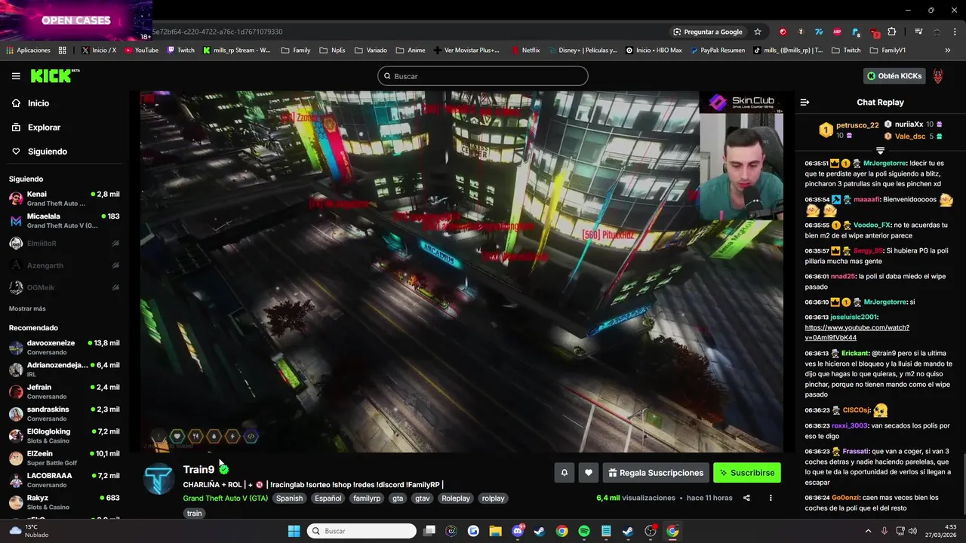Toggle the notification bell for Train9
966x543 pixels.
564,473
